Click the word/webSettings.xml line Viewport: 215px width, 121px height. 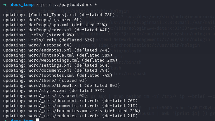[x=60, y=60]
